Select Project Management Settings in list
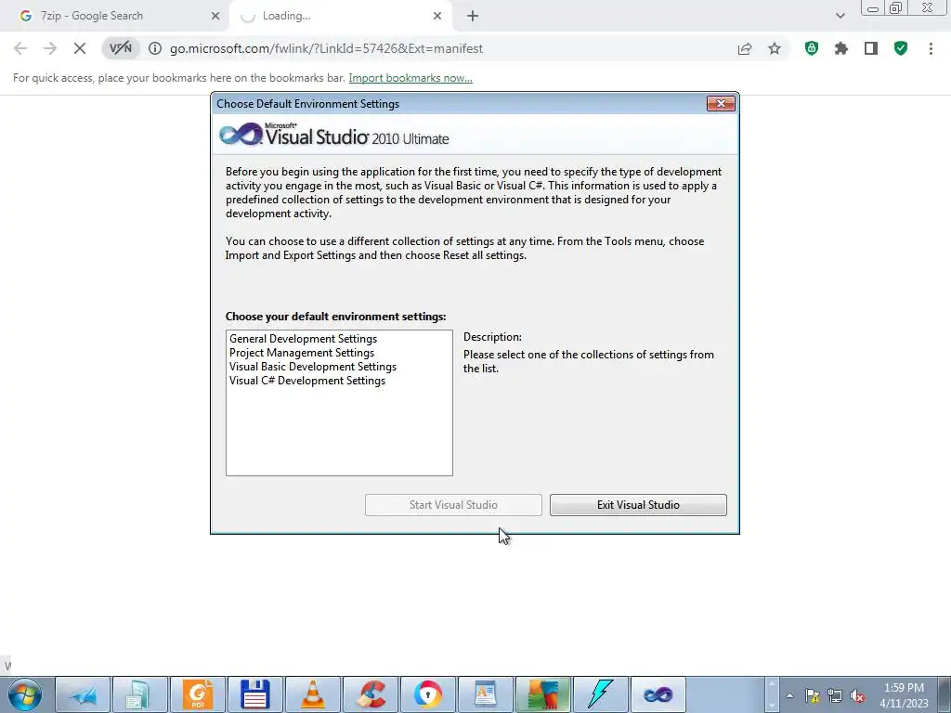Image resolution: width=951 pixels, height=713 pixels. click(x=302, y=353)
